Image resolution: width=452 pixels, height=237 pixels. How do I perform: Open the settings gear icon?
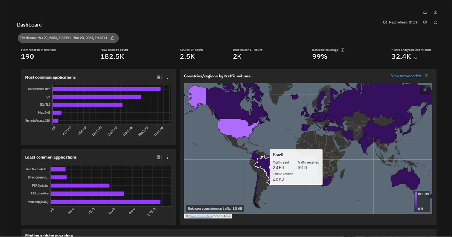click(x=435, y=12)
